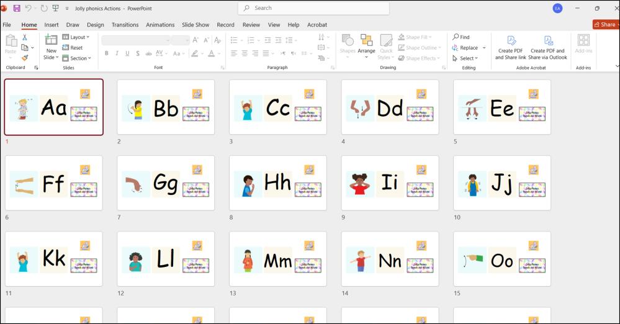Select the Ee slide thumbnail

[x=502, y=107]
